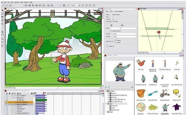
Task: Toggle the LEFT ARM-P layer checkbox
Action: 7,96
